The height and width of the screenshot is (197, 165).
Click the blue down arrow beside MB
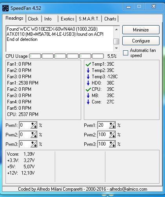(x=88, y=96)
